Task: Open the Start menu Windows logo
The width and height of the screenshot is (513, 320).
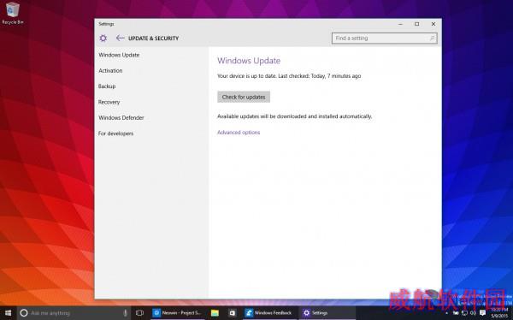Action: coord(9,313)
